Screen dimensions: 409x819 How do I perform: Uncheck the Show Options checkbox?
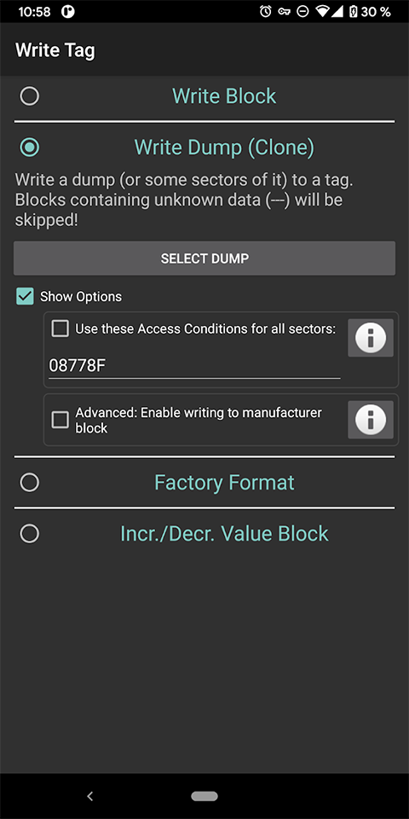25,296
